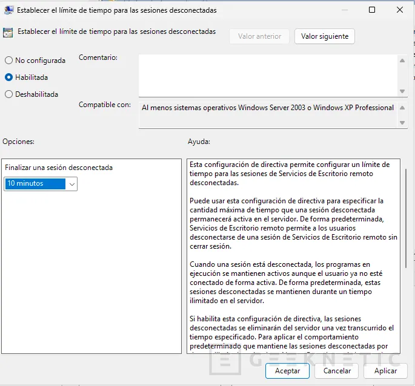Click the help paragraph starting 'Puede usar esta configuración'
The height and width of the screenshot is (386, 415).
pos(293,223)
